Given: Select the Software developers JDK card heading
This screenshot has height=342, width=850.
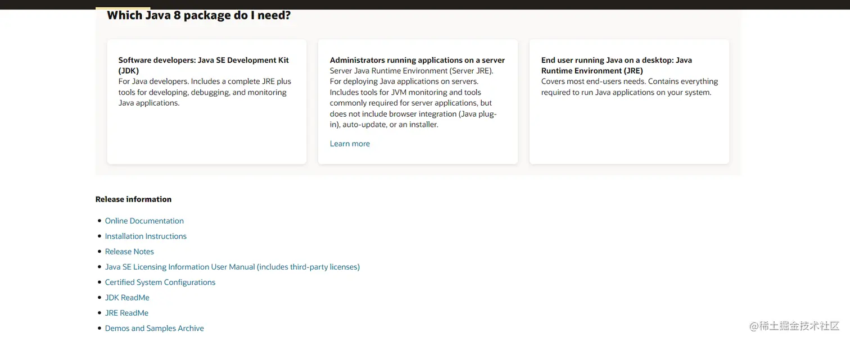Looking at the screenshot, I should [204, 65].
